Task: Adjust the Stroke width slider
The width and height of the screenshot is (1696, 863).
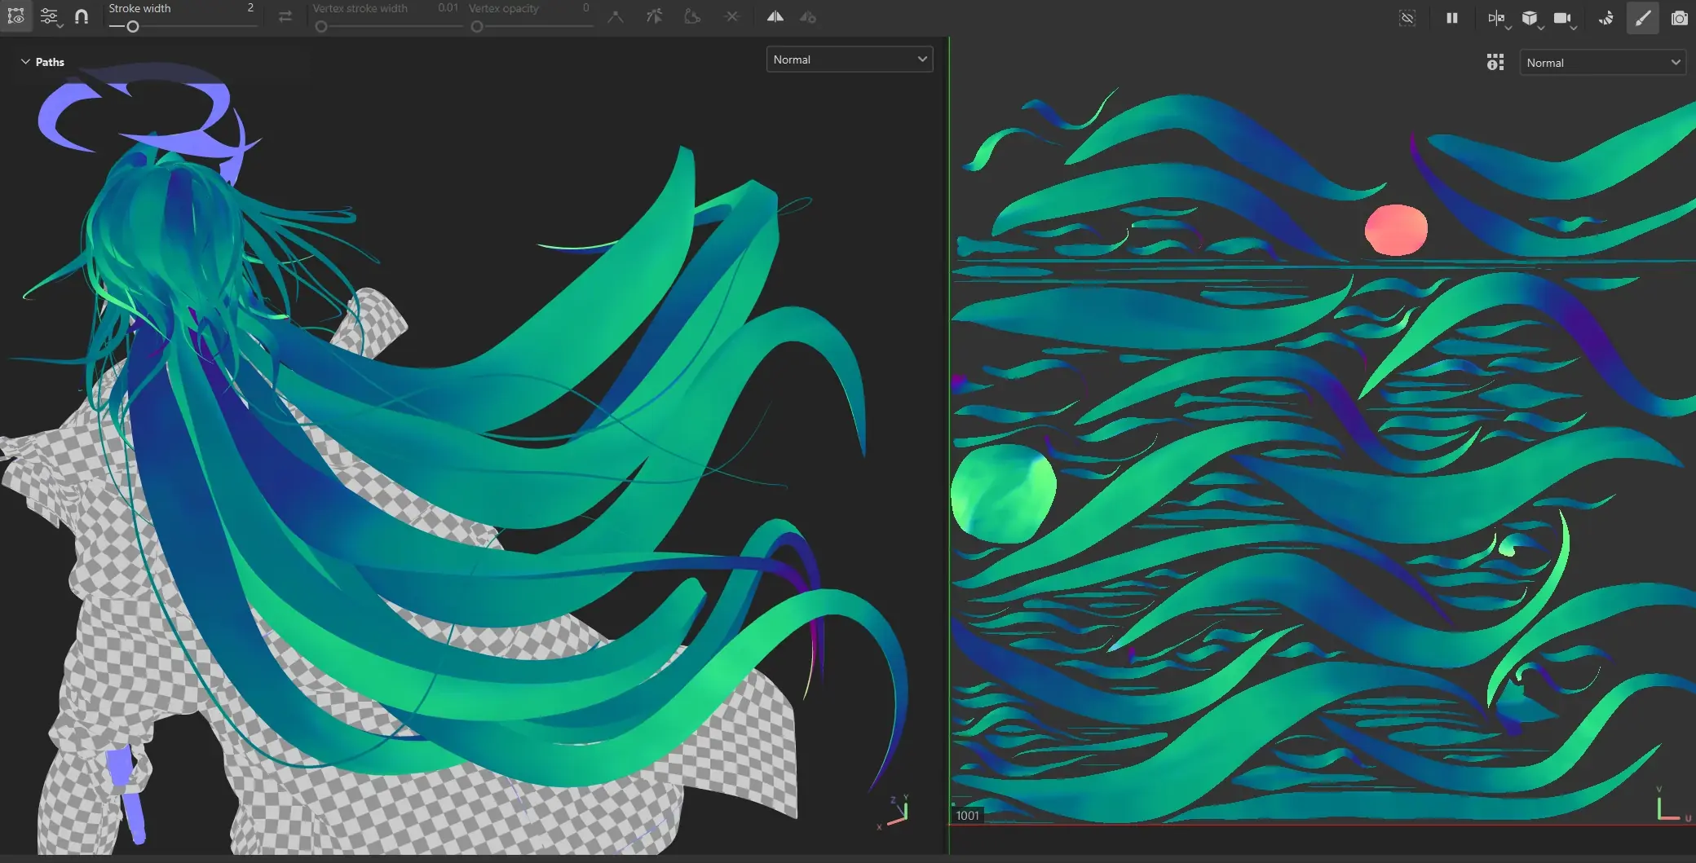Action: (183, 27)
